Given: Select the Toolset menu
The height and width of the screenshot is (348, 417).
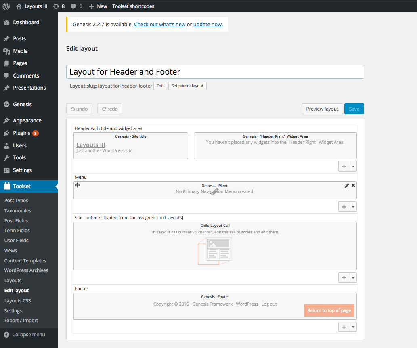Looking at the screenshot, I should click(x=29, y=186).
